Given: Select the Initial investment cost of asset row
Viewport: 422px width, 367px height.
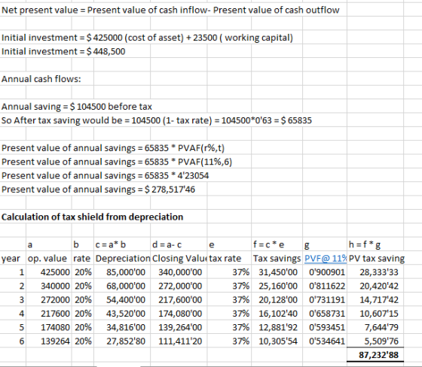Looking at the screenshot, I should click(147, 38).
